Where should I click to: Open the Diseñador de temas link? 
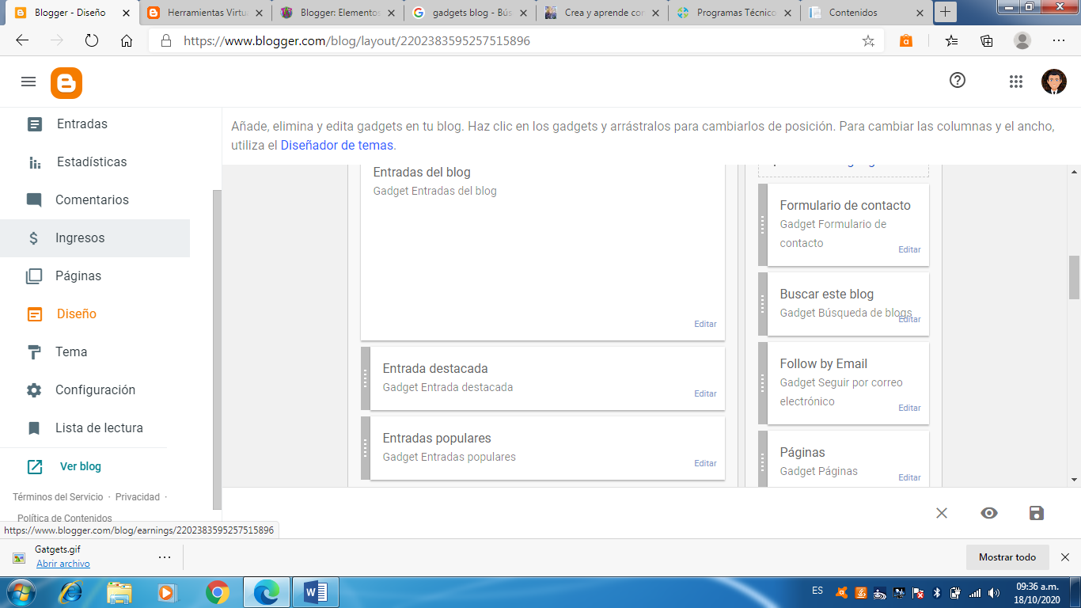tap(337, 146)
